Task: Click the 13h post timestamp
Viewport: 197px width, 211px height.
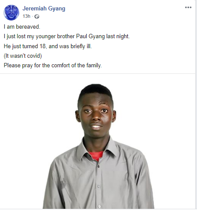Action: coord(27,16)
